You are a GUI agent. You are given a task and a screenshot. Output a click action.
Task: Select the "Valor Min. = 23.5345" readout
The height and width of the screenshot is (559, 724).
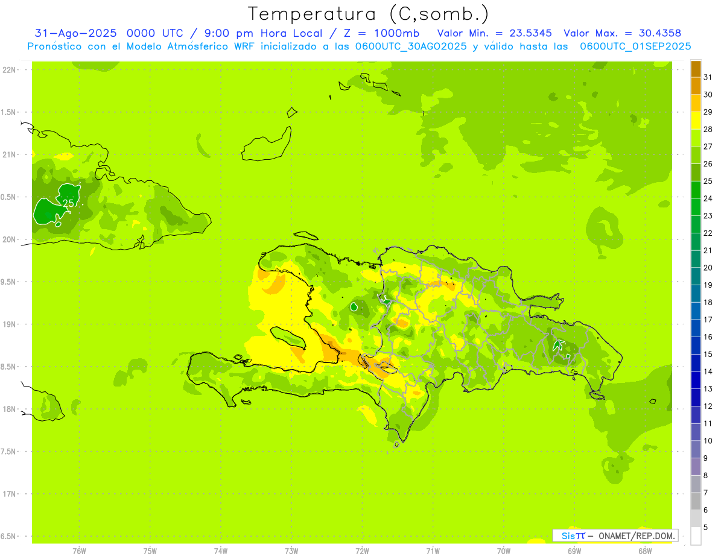click(494, 33)
